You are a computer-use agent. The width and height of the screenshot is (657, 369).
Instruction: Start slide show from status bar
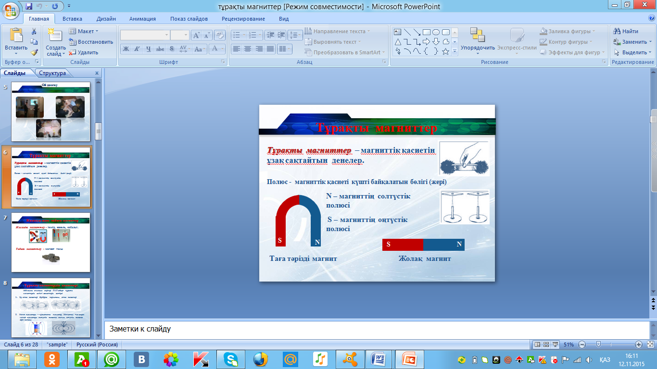coord(556,344)
